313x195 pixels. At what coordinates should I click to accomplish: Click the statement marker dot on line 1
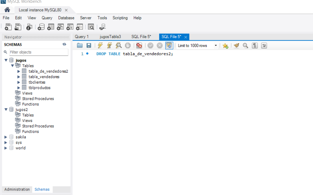[87, 53]
